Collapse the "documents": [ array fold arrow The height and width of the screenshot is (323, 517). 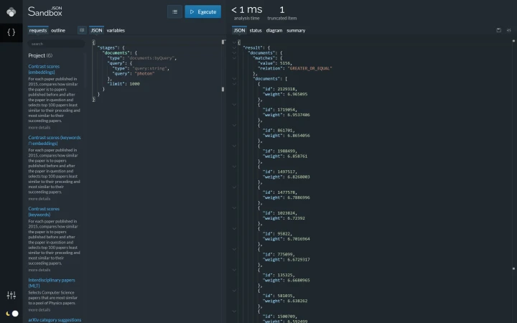[x=234, y=79]
